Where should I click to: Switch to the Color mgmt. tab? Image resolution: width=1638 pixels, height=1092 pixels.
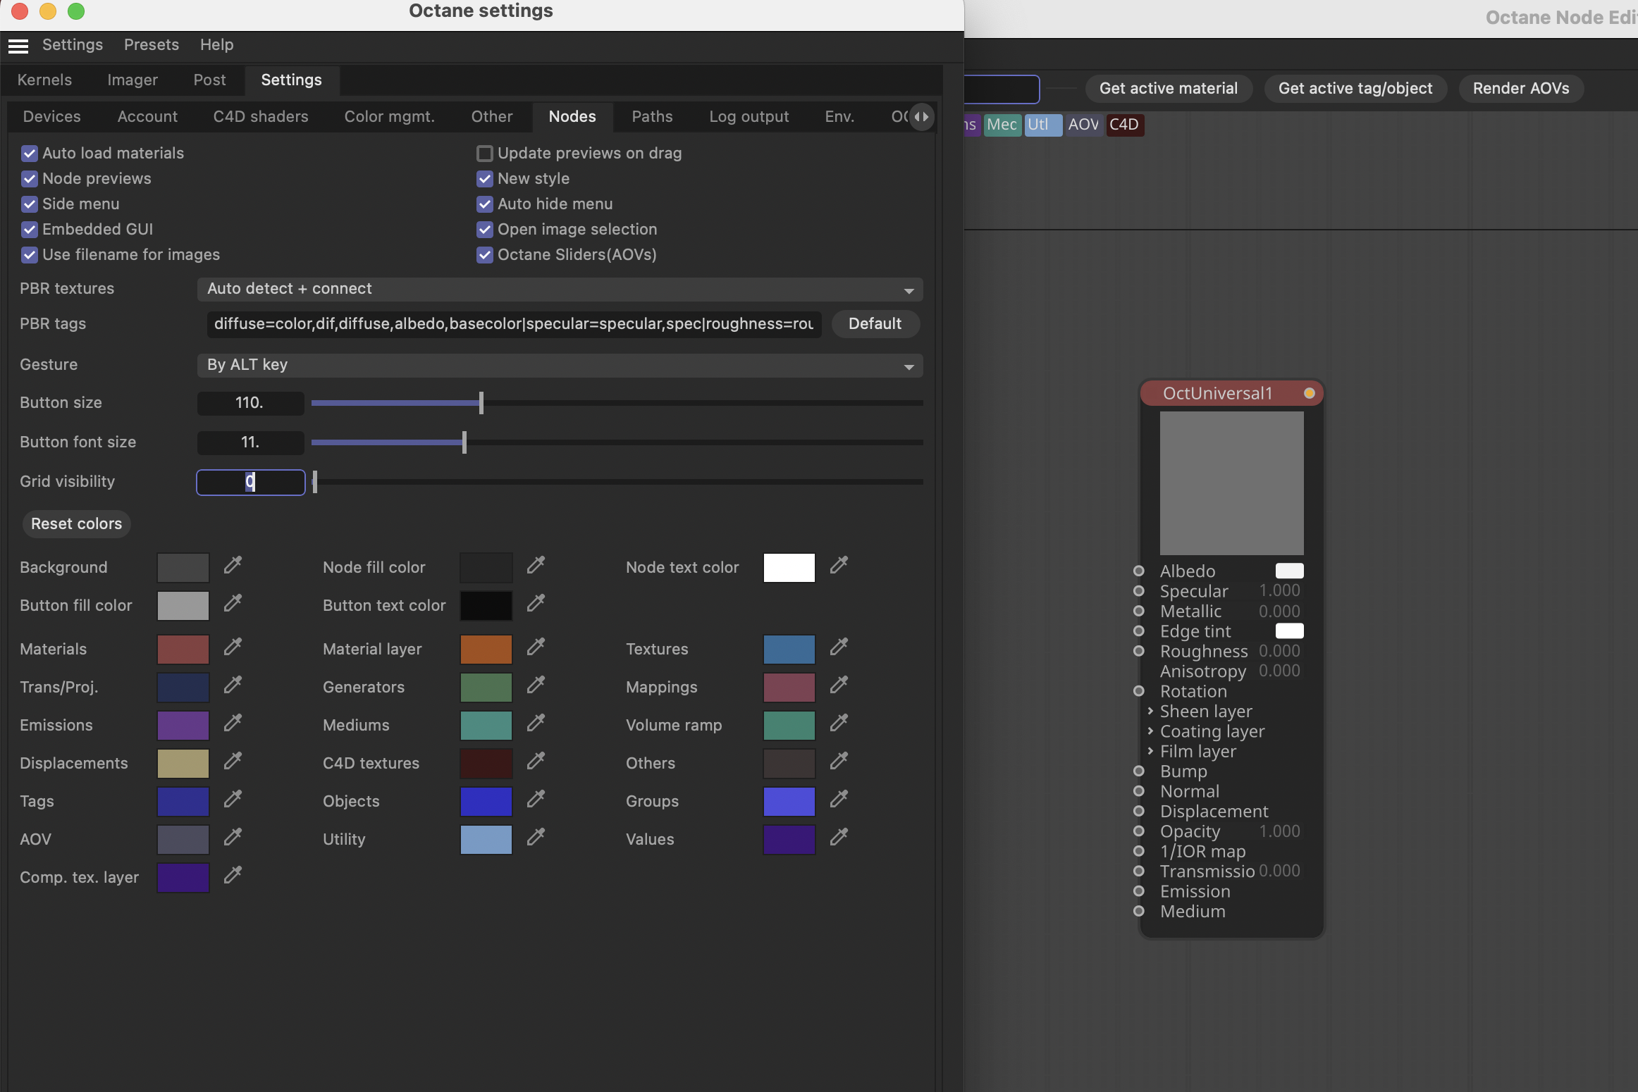[389, 117]
